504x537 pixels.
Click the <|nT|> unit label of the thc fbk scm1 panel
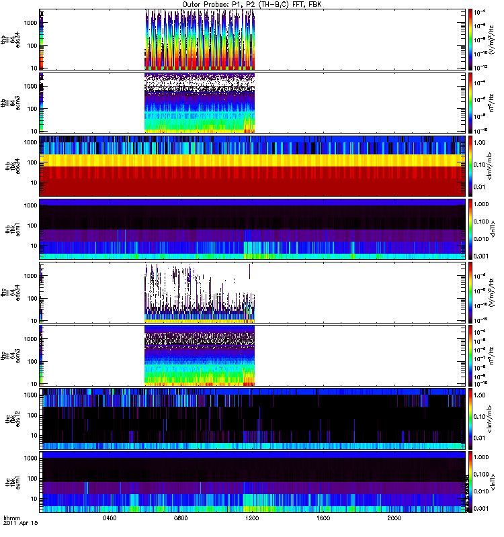tap(493, 482)
